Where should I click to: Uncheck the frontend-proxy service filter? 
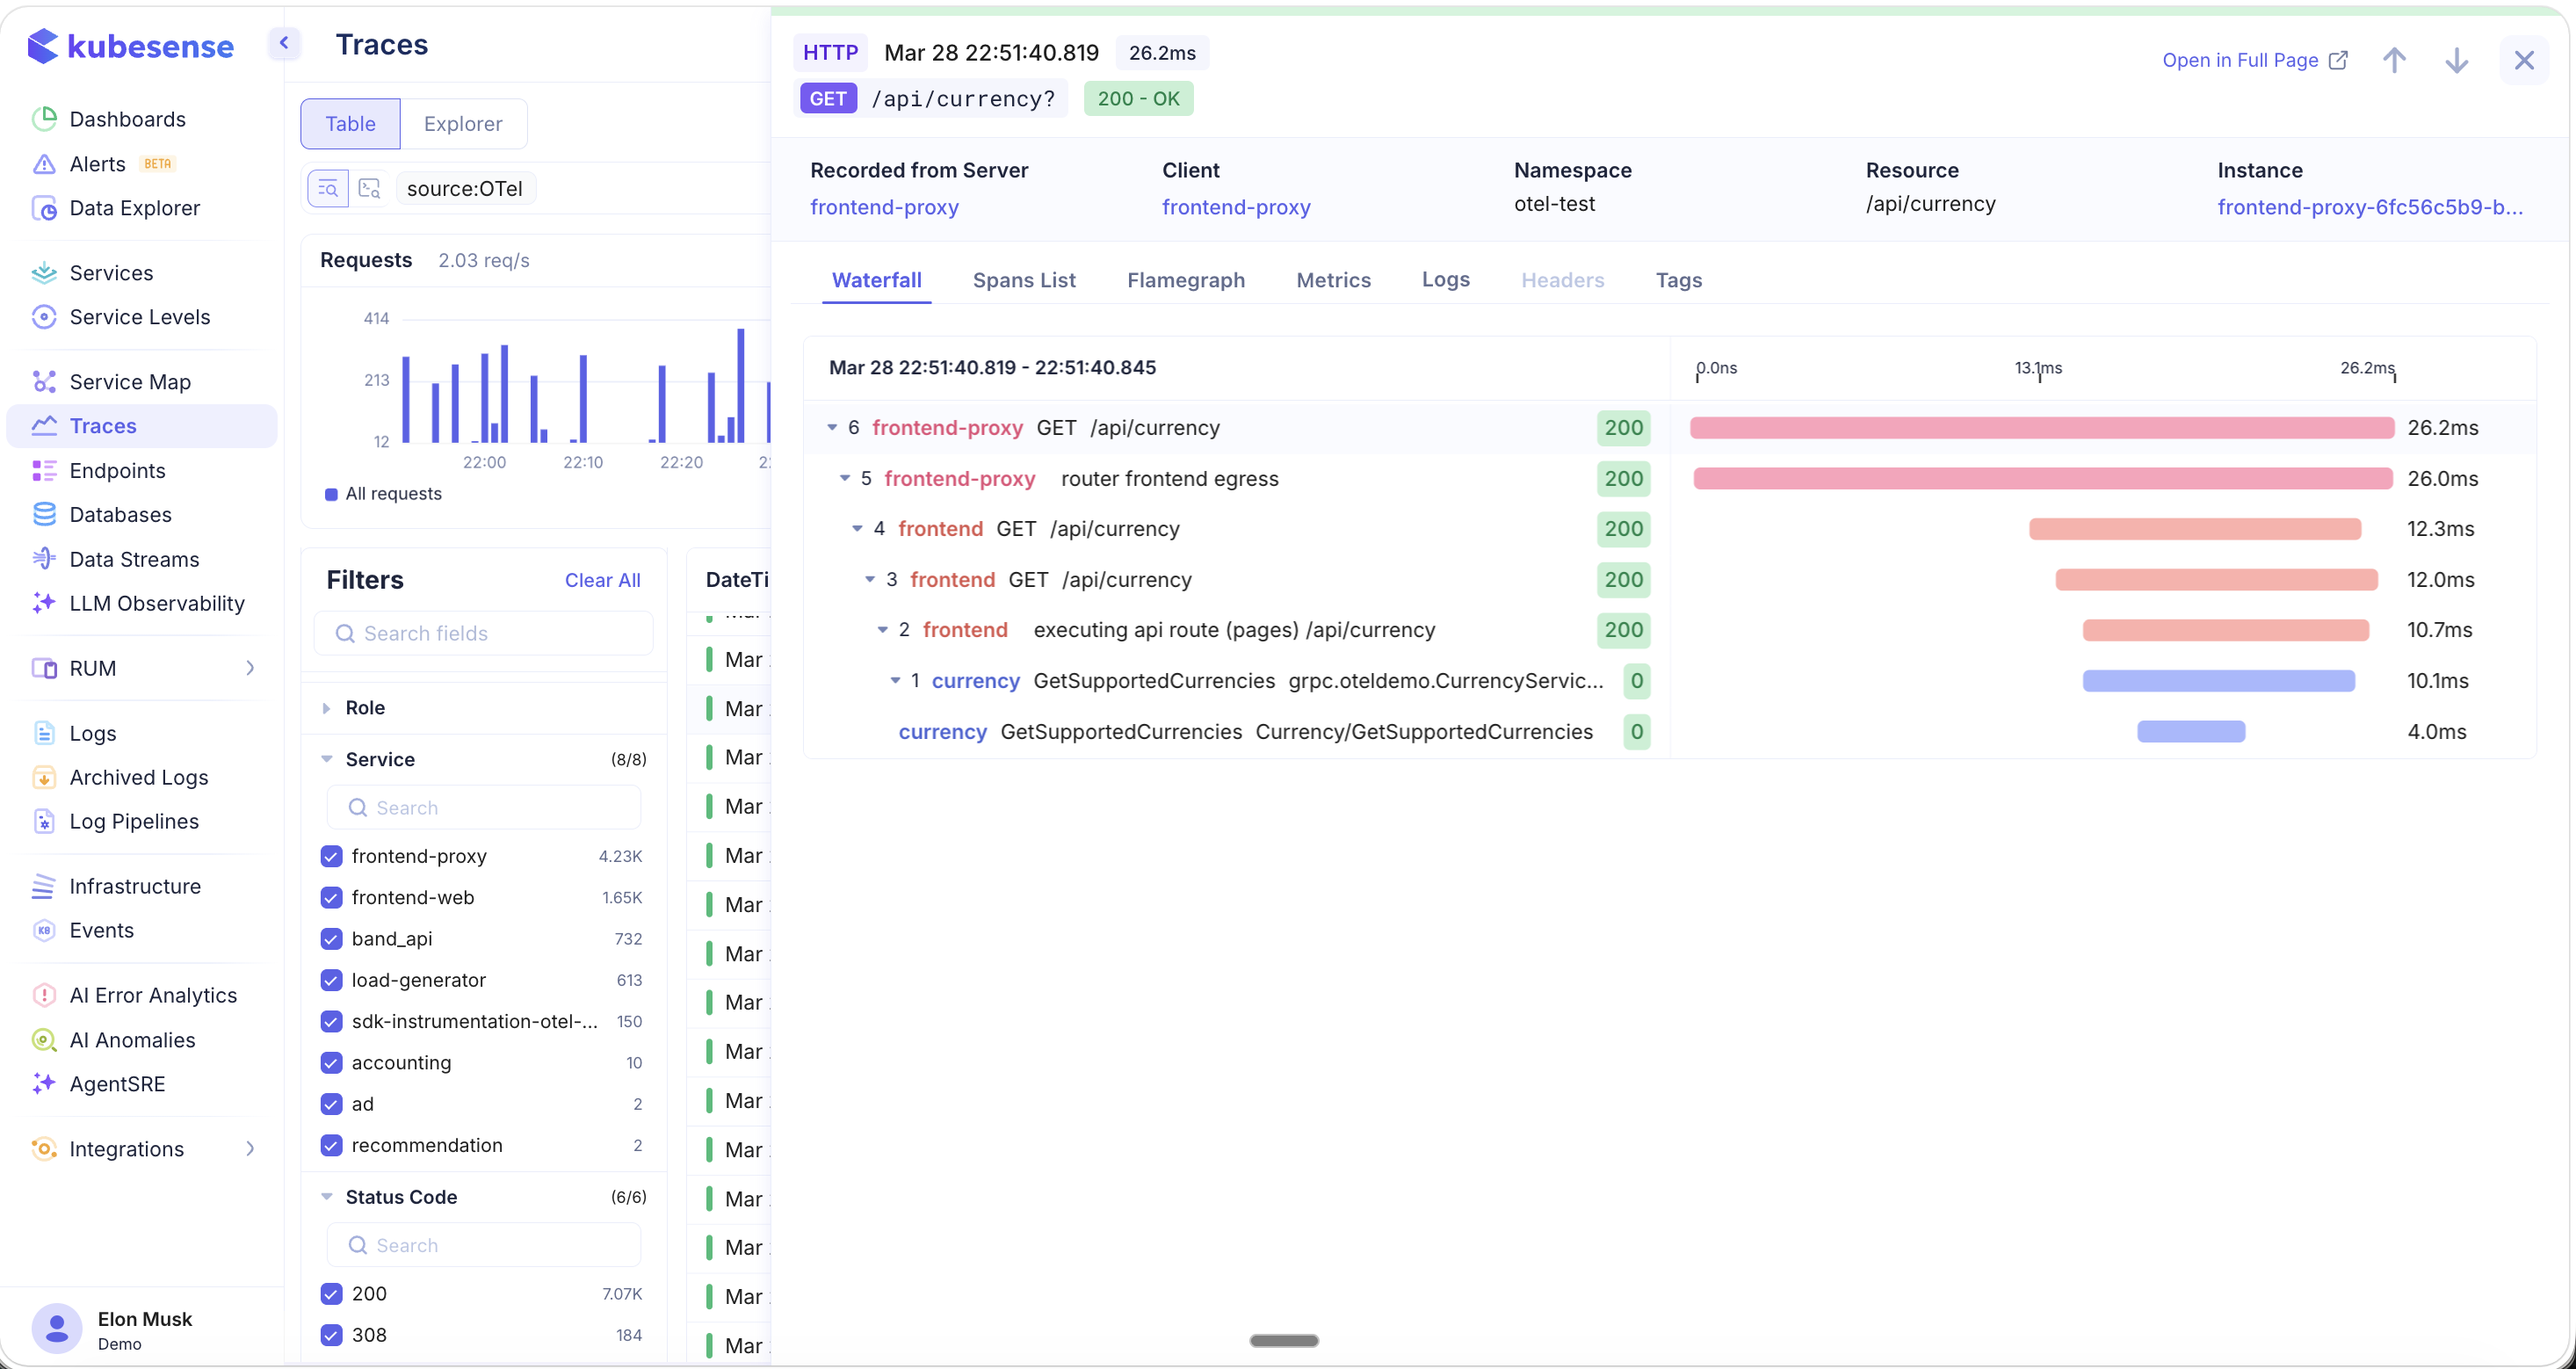click(331, 856)
